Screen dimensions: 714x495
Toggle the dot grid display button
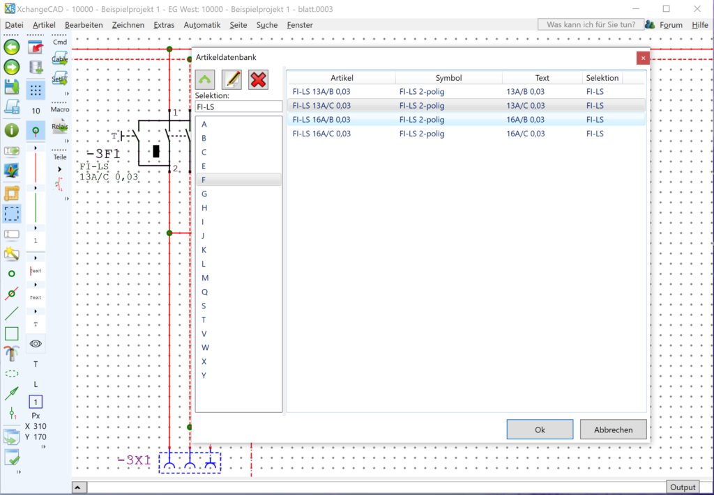click(x=36, y=90)
